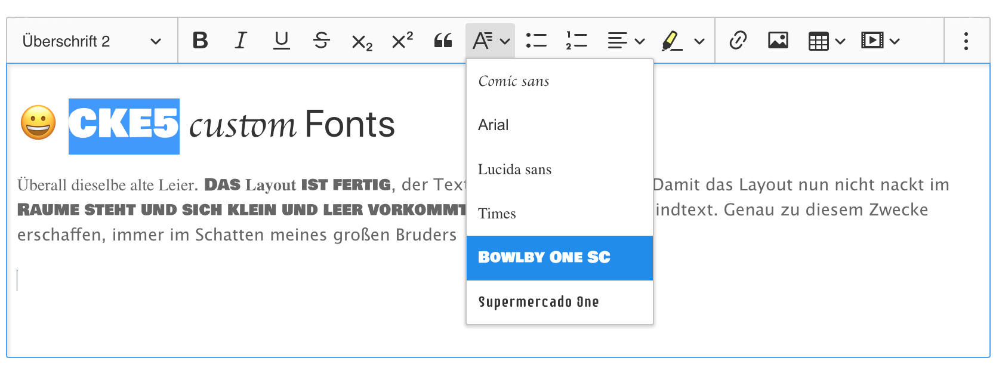The width and height of the screenshot is (999, 370).
Task: Show more toolbar items
Action: [x=966, y=41]
